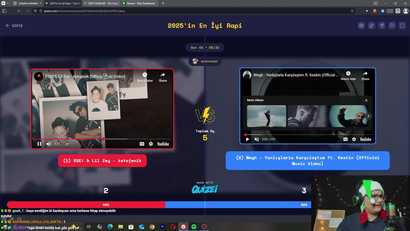This screenshot has width=410, height=231.
Task: Open File Explorer from the taskbar
Action: click(x=120, y=227)
